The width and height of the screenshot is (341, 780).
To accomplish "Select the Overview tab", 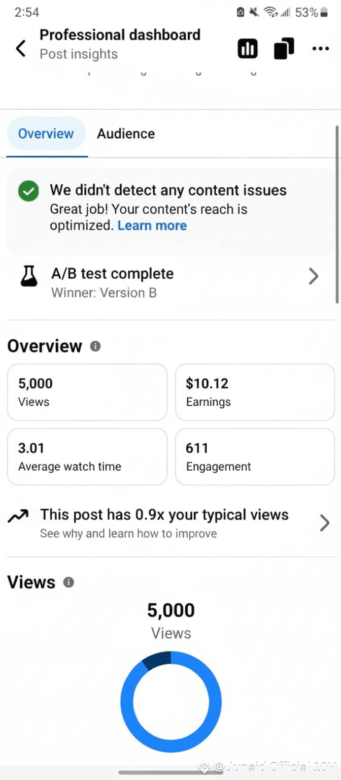I will point(46,134).
